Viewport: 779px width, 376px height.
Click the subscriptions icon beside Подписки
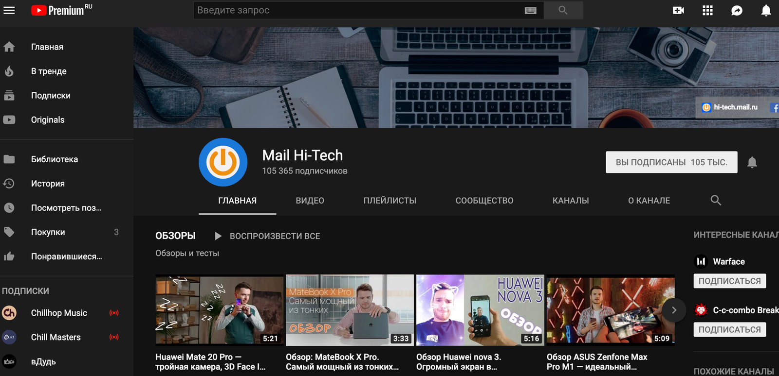tap(9, 95)
